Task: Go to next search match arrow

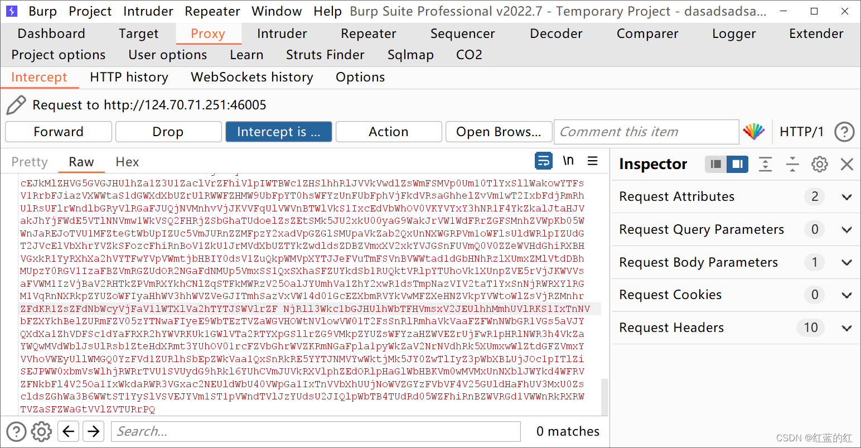Action: coord(93,431)
